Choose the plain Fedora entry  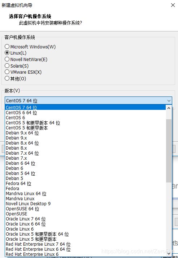point(85,189)
